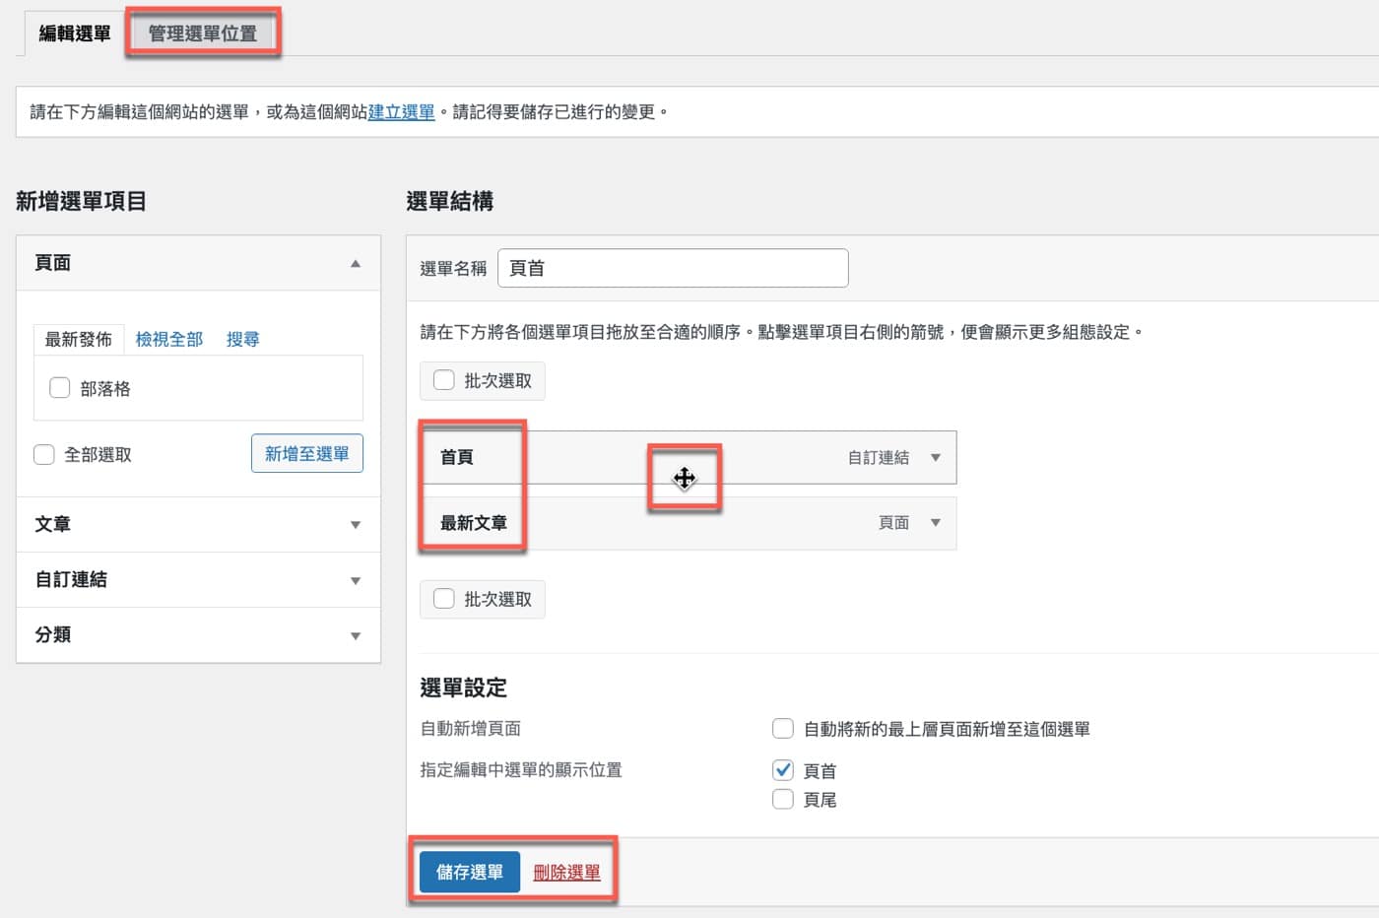Collapse the 頁面 panel arrow
This screenshot has width=1379, height=918.
(356, 263)
